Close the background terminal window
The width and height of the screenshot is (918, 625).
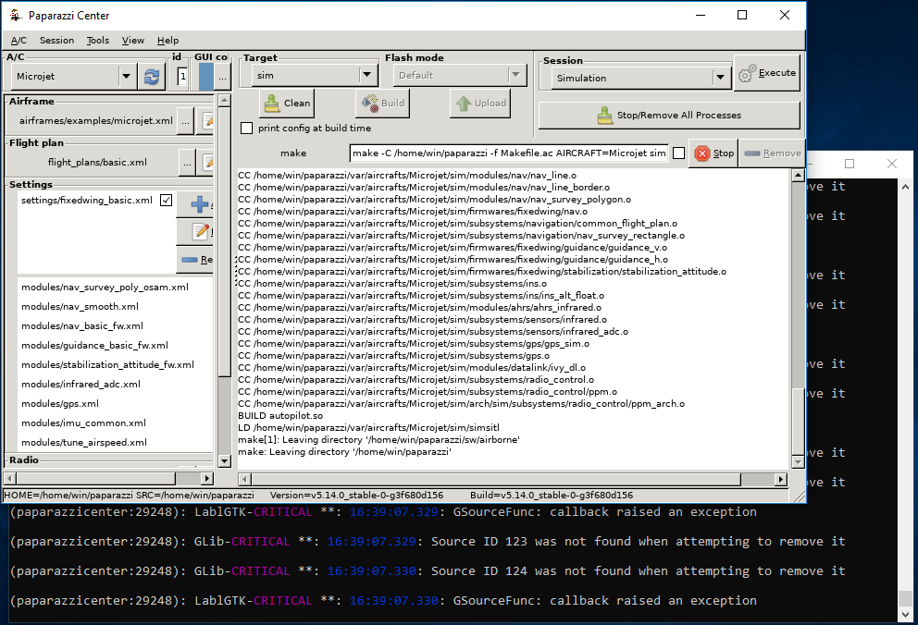point(892,164)
